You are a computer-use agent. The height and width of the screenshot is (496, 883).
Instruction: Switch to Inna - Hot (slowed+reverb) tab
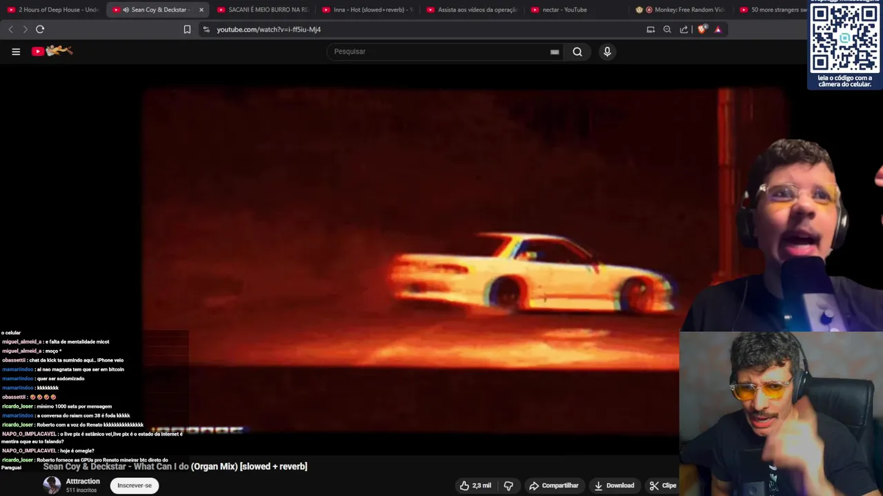click(x=368, y=10)
